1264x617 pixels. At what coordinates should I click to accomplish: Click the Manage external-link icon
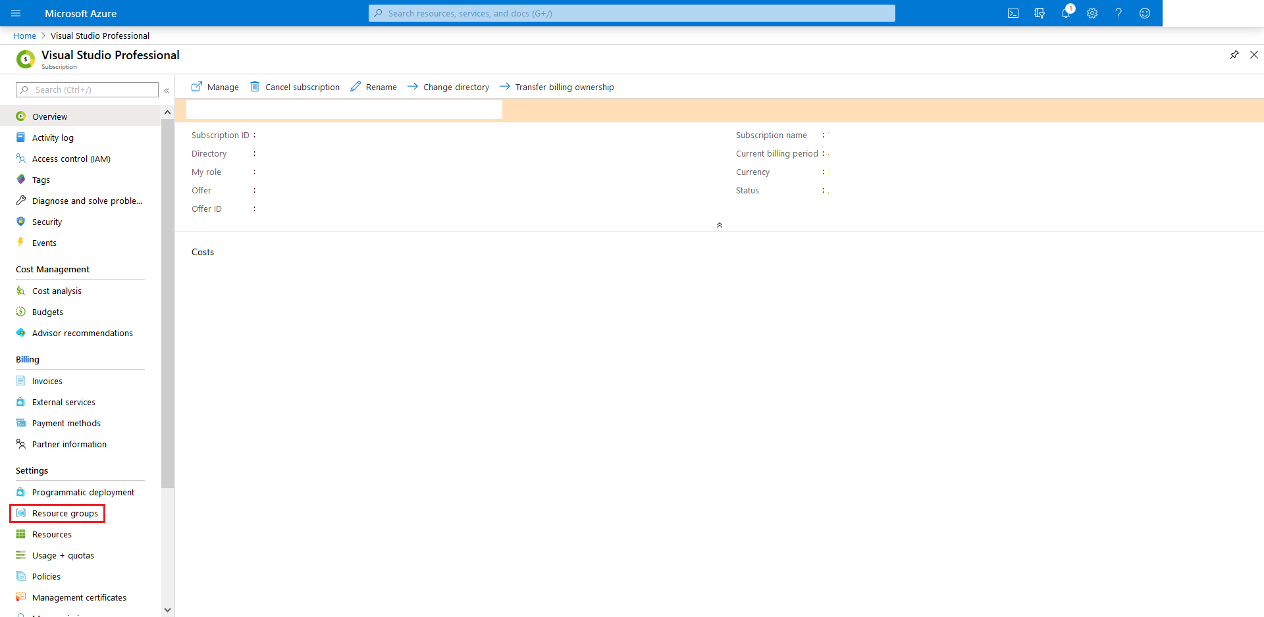click(197, 87)
